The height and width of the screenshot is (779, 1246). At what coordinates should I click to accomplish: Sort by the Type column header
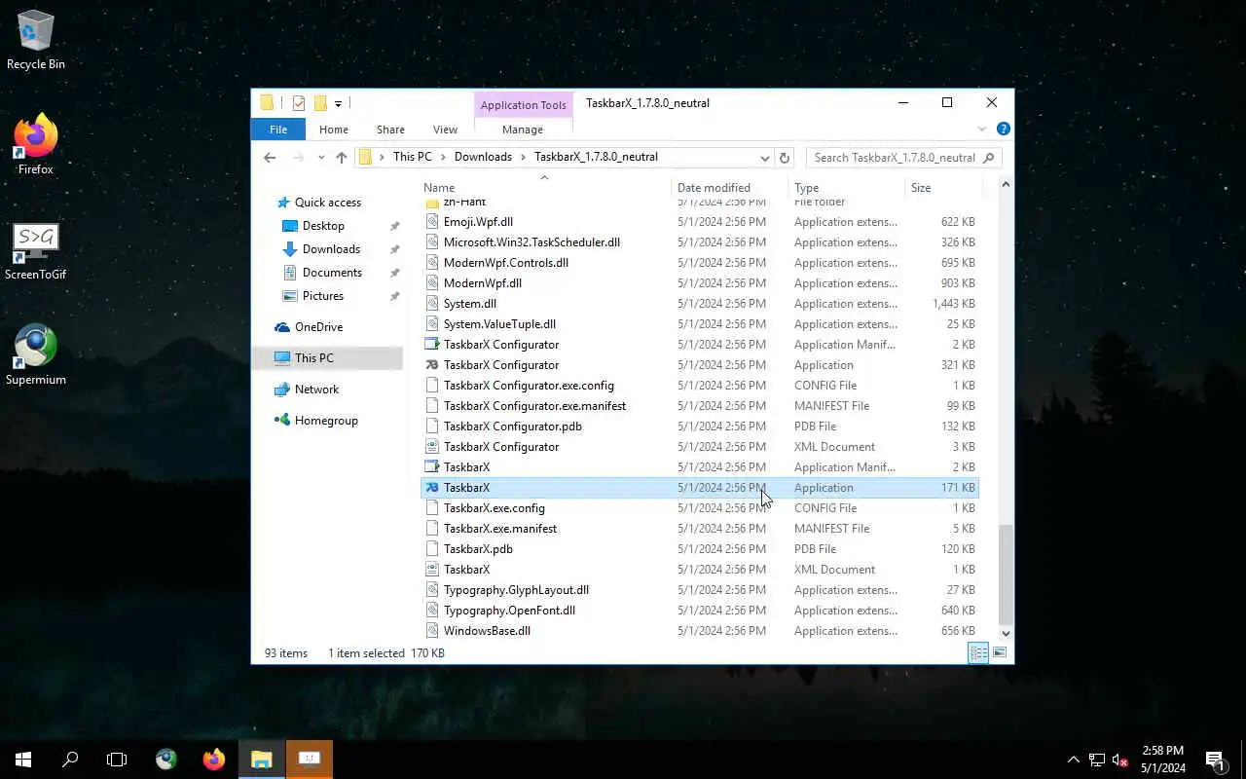coord(846,187)
